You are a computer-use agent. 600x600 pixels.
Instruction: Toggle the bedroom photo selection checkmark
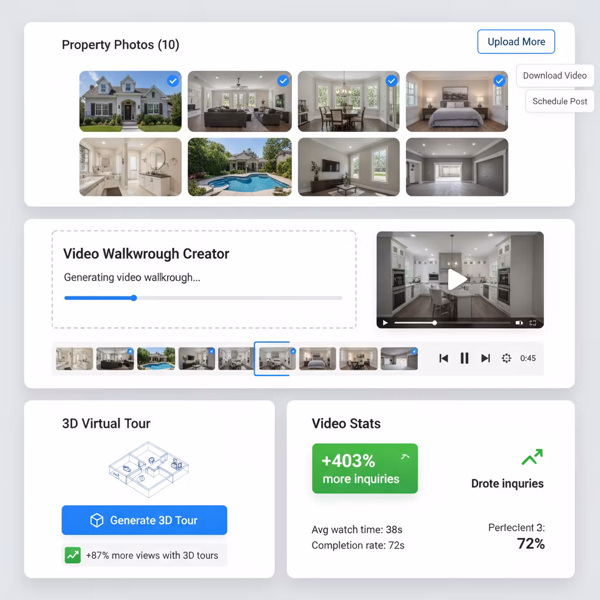499,81
